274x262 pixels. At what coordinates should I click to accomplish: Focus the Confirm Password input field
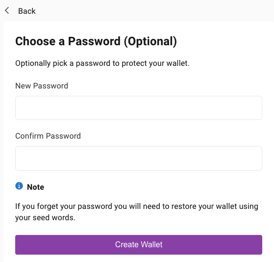pos(139,158)
